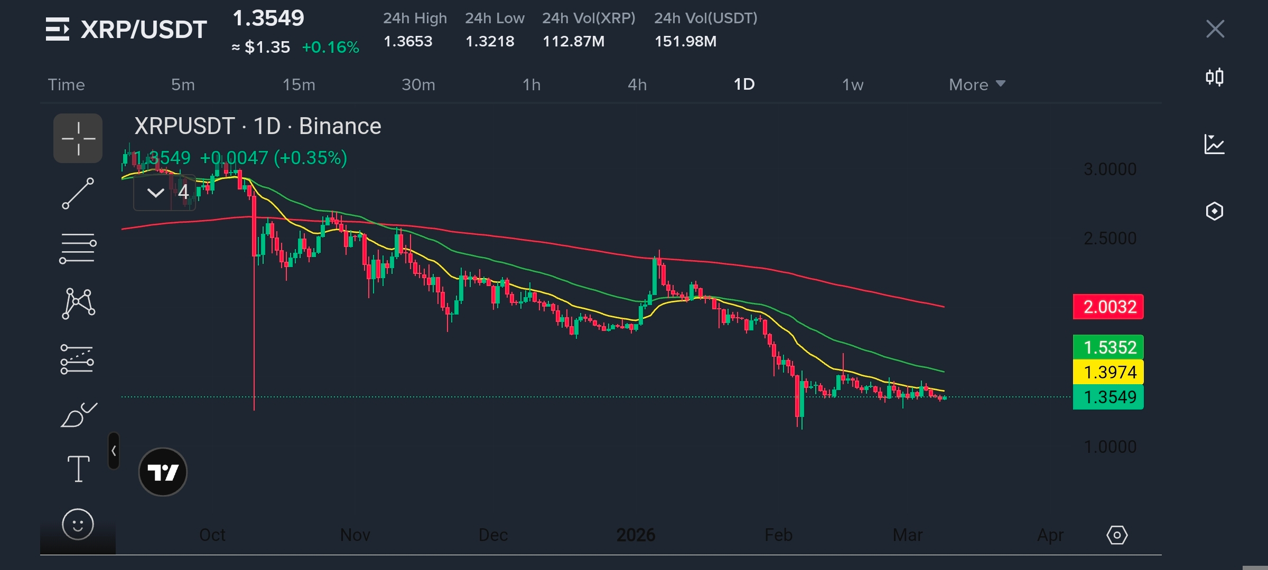Switch to the 4h timeframe tab
This screenshot has height=570, width=1268.
(637, 84)
